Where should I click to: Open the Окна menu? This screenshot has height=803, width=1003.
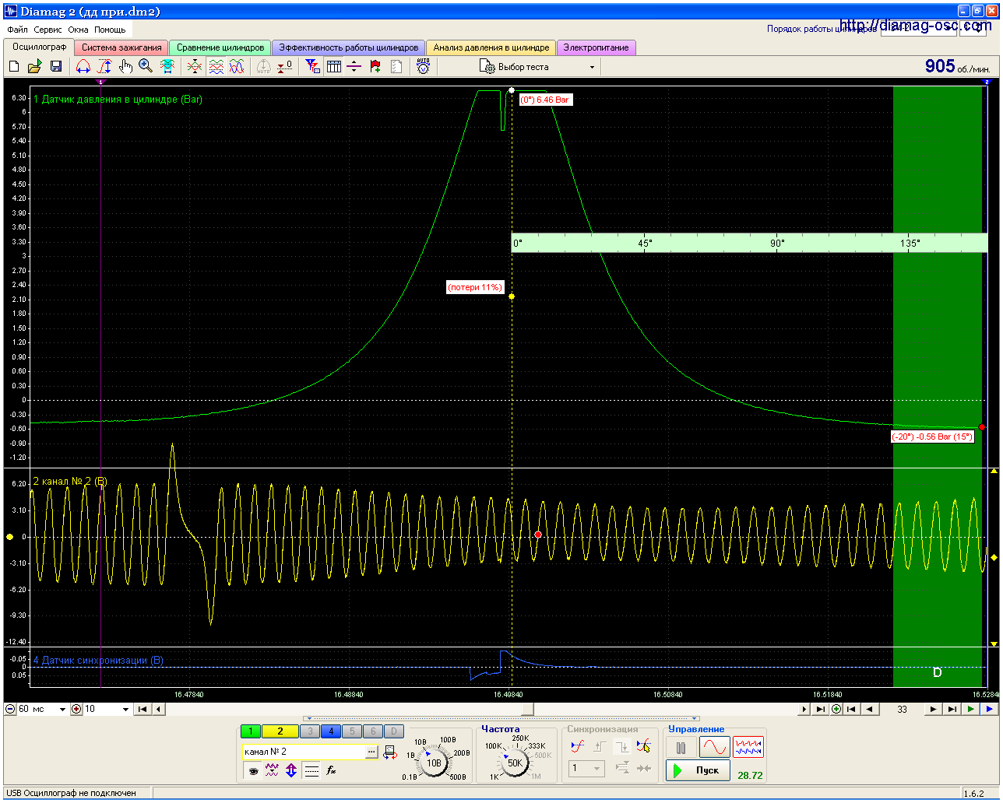pos(78,30)
